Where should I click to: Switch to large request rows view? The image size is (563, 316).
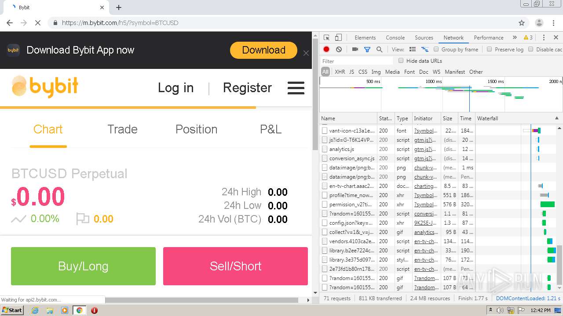[413, 50]
